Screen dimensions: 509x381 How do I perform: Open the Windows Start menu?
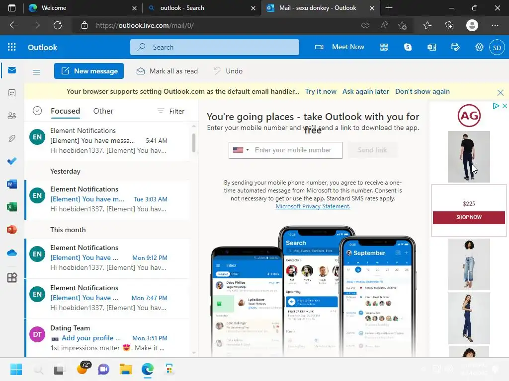tap(16, 369)
